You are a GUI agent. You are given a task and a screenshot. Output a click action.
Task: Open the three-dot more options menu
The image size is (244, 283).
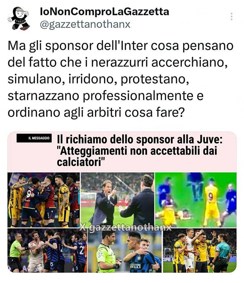pos(231,17)
